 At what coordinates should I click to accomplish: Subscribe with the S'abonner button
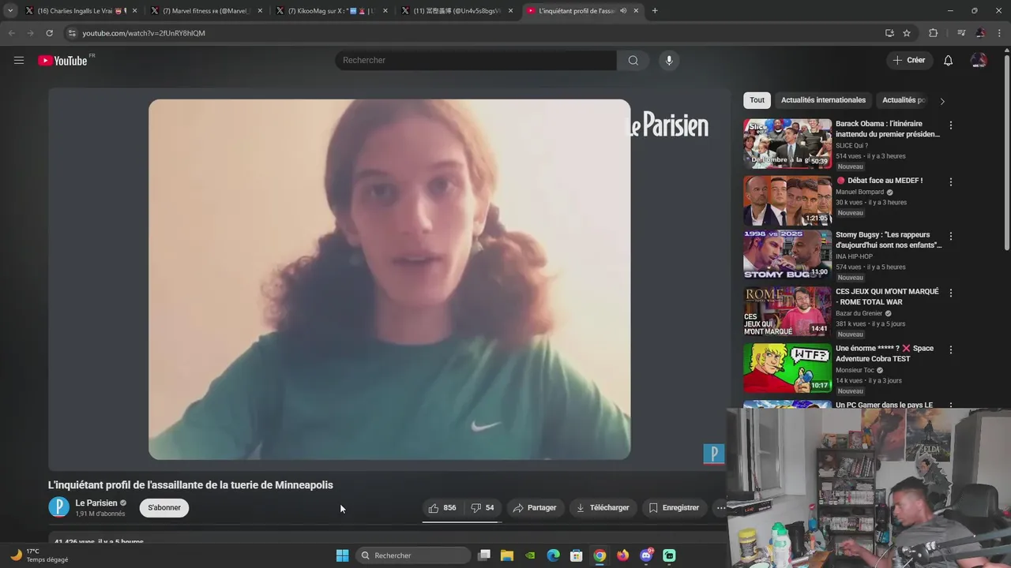(164, 508)
